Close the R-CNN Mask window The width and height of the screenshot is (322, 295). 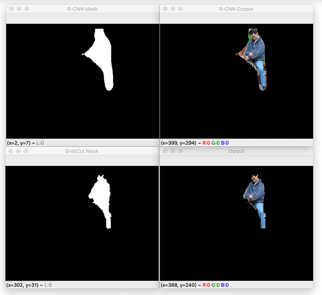11,9
